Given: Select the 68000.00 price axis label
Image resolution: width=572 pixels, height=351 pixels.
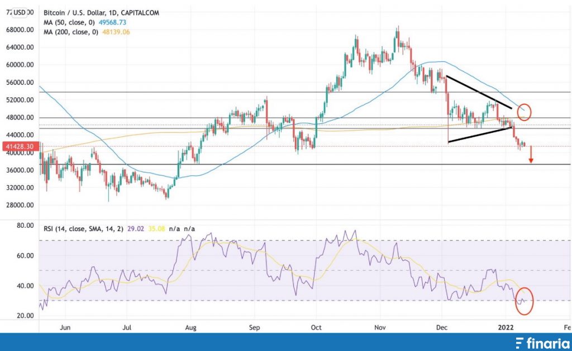Looking at the screenshot, I should 20,30.
